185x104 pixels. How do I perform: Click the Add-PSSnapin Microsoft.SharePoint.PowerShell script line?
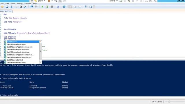pos(27,33)
